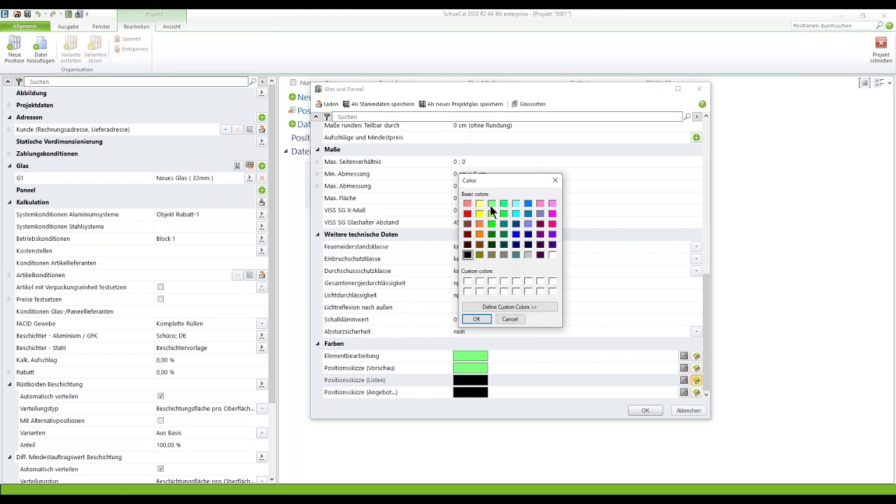Click the search magnifier in the top-right ribbon
The width and height of the screenshot is (896, 504).
click(880, 26)
